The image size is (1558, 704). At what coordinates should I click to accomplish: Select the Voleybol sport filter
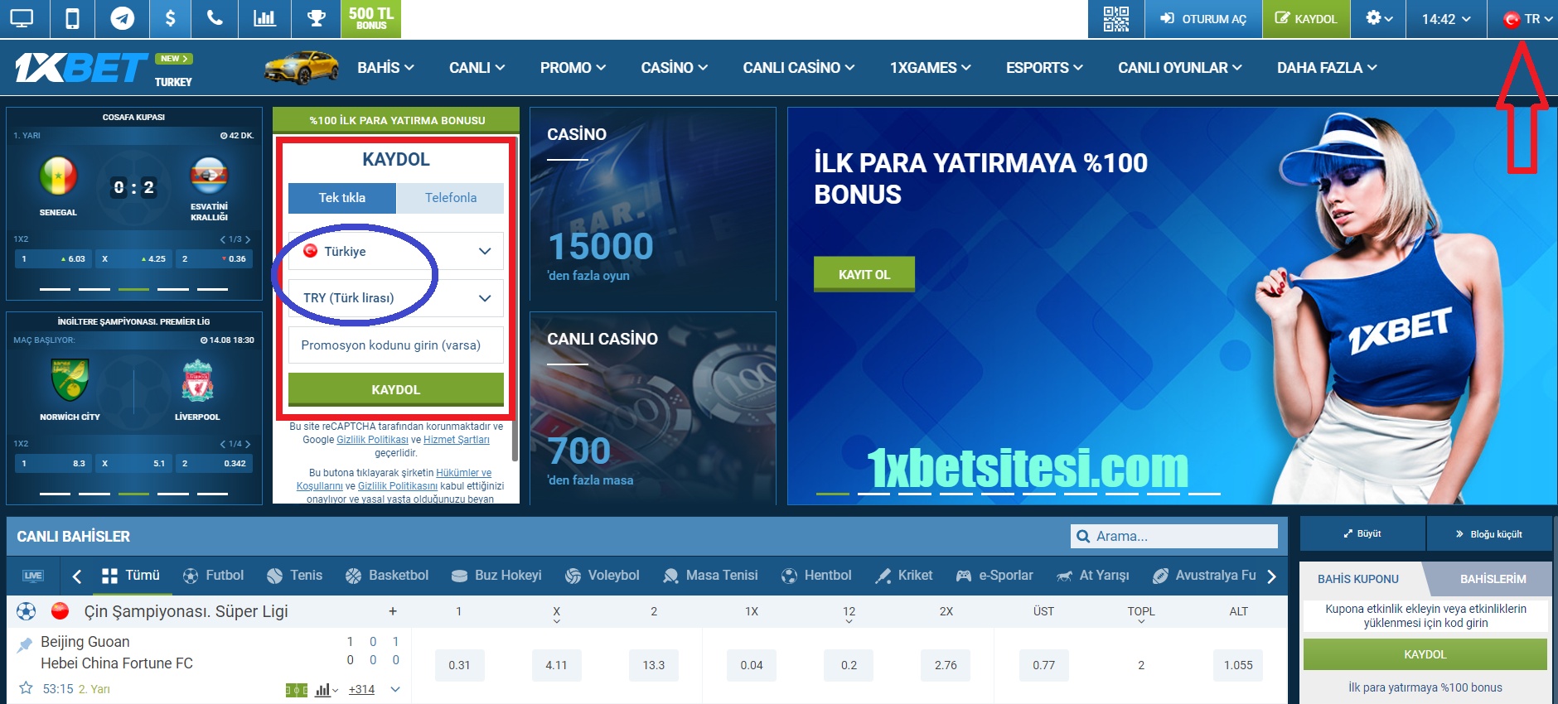coord(602,576)
